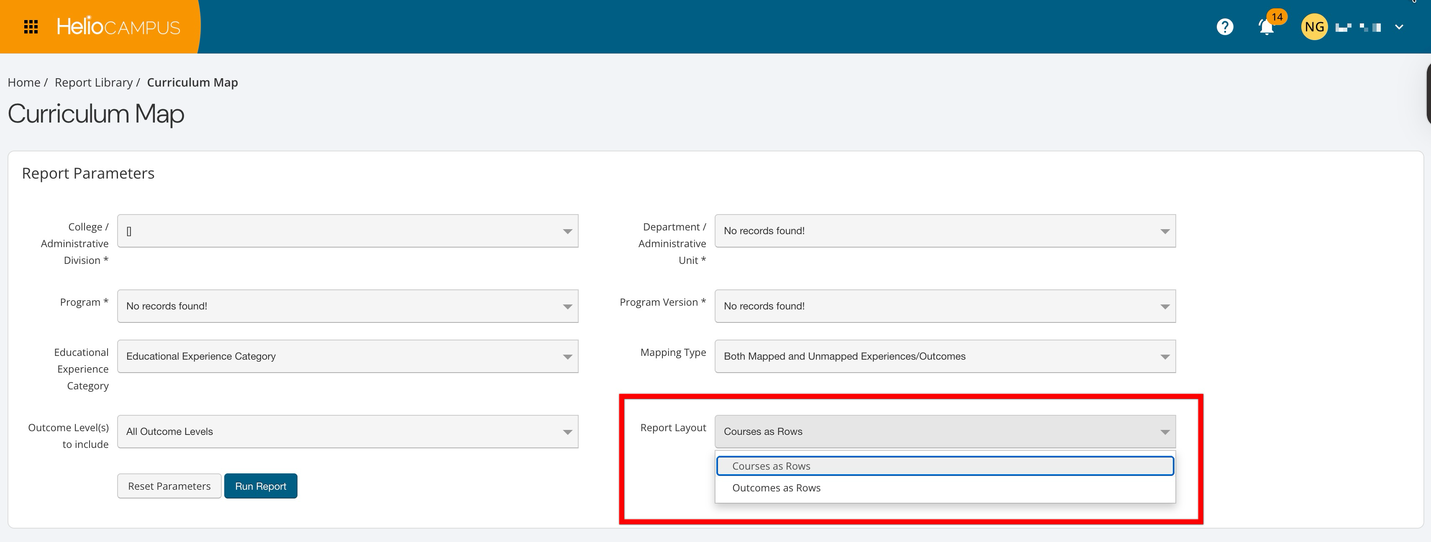Screen dimensions: 1431x542
Task: Open College / Administrative Division dropdown
Action: pos(347,231)
